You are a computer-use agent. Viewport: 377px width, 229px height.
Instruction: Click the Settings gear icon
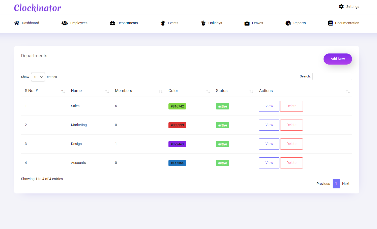coord(341,7)
